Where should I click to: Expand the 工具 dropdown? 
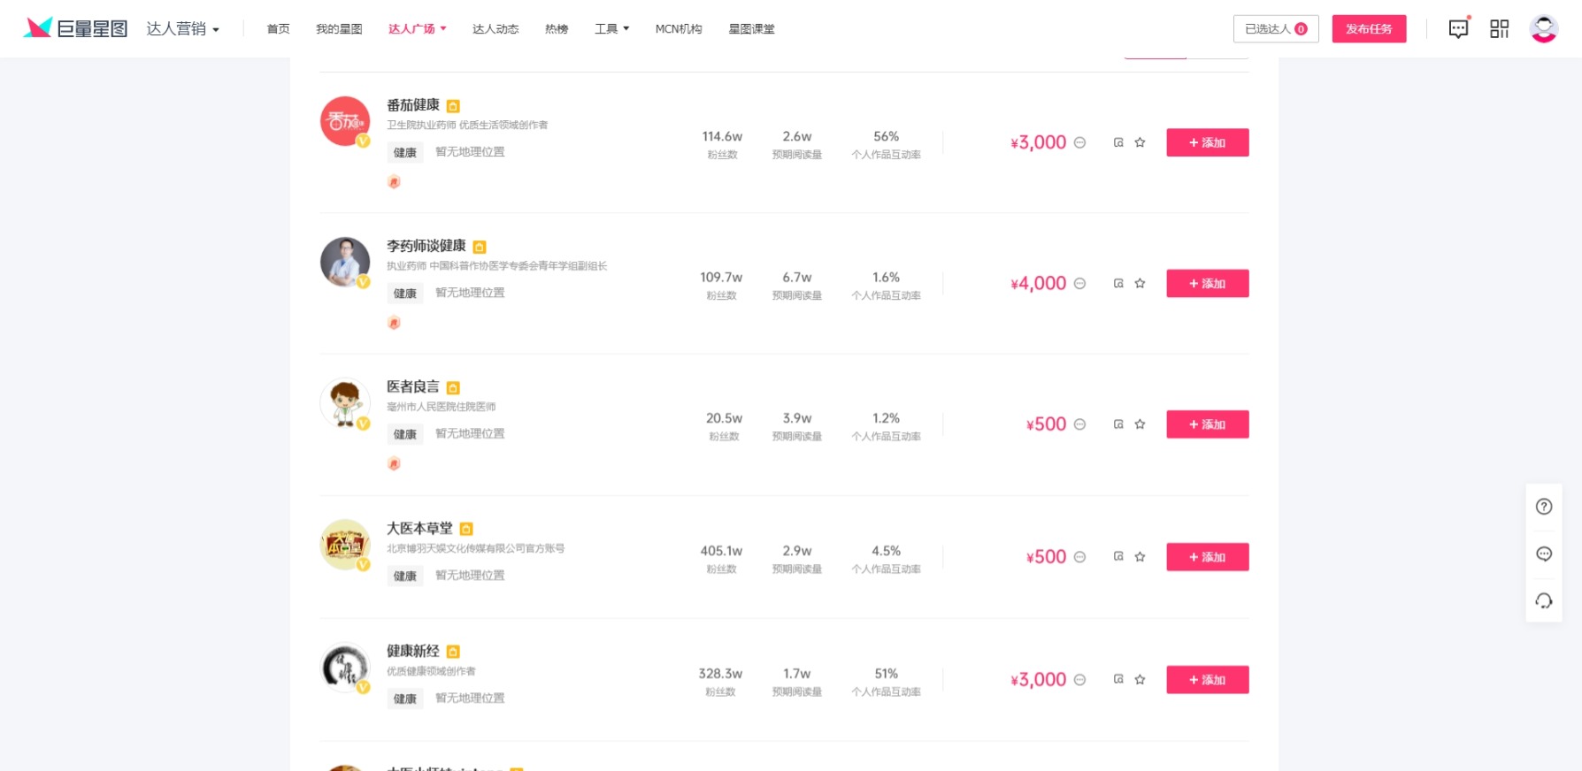tap(611, 28)
